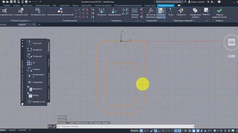Select the XY parameter in palette
This screenshot has height=133, width=238.
(31, 63)
